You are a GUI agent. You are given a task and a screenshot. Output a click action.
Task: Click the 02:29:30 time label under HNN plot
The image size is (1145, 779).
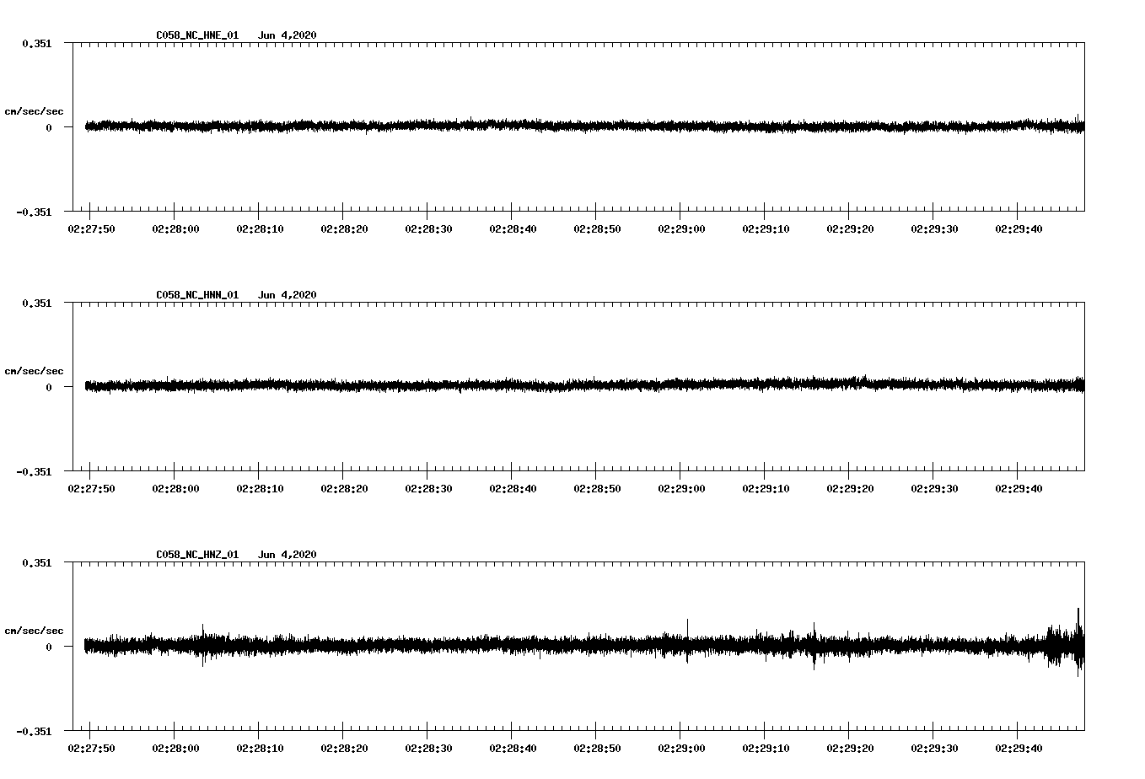[934, 489]
